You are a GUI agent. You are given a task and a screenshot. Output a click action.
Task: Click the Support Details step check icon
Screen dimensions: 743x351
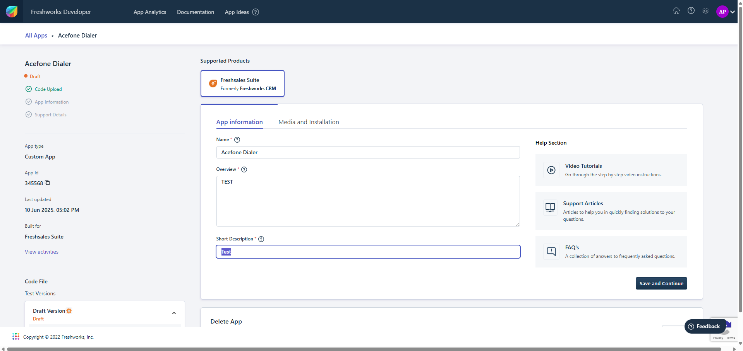point(29,114)
